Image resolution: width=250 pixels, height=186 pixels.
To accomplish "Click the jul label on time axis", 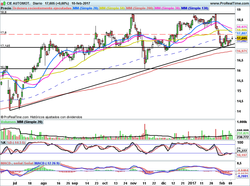I will click(15, 183).
